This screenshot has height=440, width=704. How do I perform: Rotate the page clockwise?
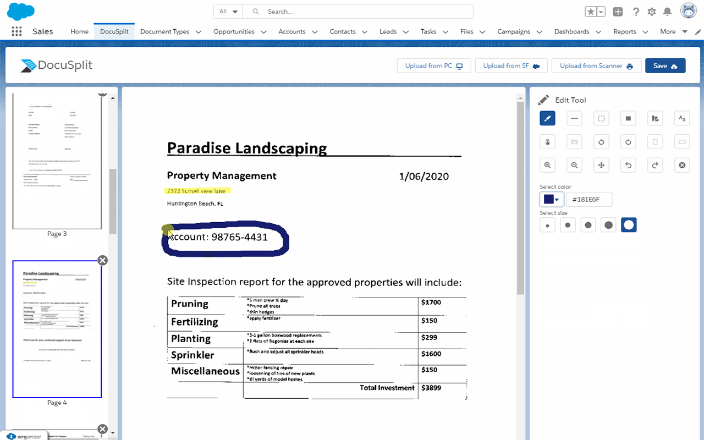point(628,142)
